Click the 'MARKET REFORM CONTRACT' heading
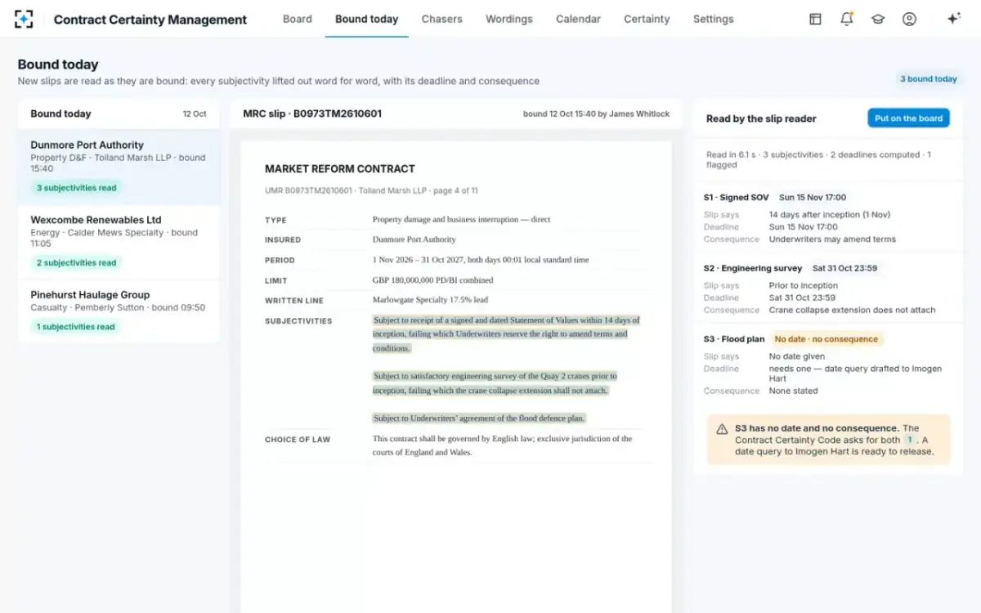The width and height of the screenshot is (981, 613). (x=340, y=169)
